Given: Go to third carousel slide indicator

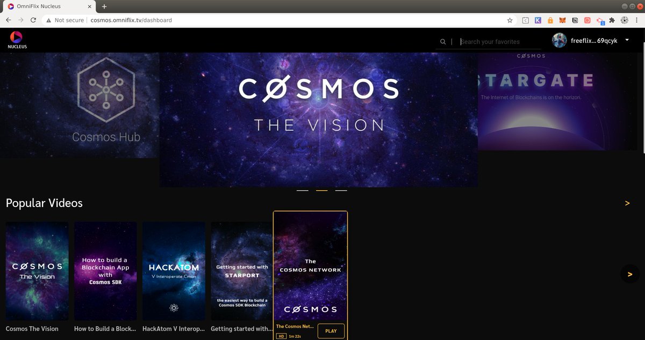Looking at the screenshot, I should [341, 190].
